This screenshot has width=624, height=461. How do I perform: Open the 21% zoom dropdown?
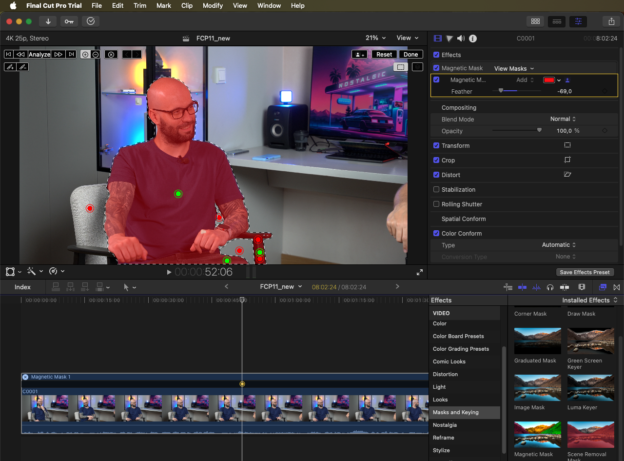(x=375, y=38)
